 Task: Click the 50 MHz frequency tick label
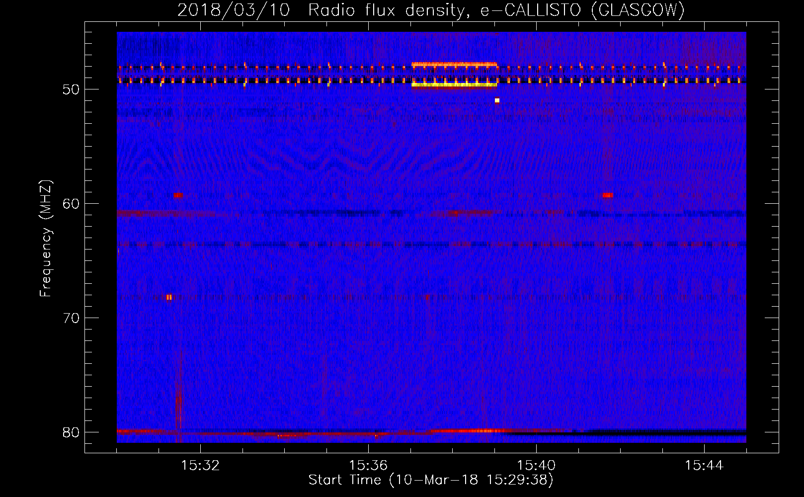pyautogui.click(x=71, y=89)
